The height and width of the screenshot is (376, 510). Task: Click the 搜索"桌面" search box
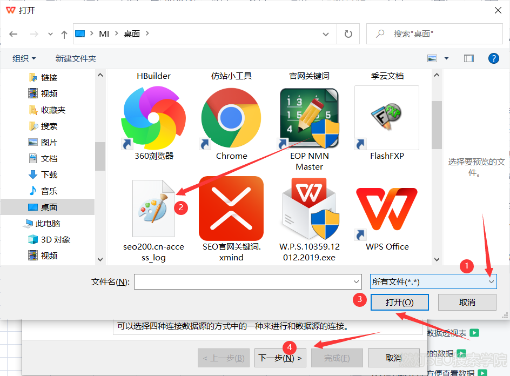(434, 34)
